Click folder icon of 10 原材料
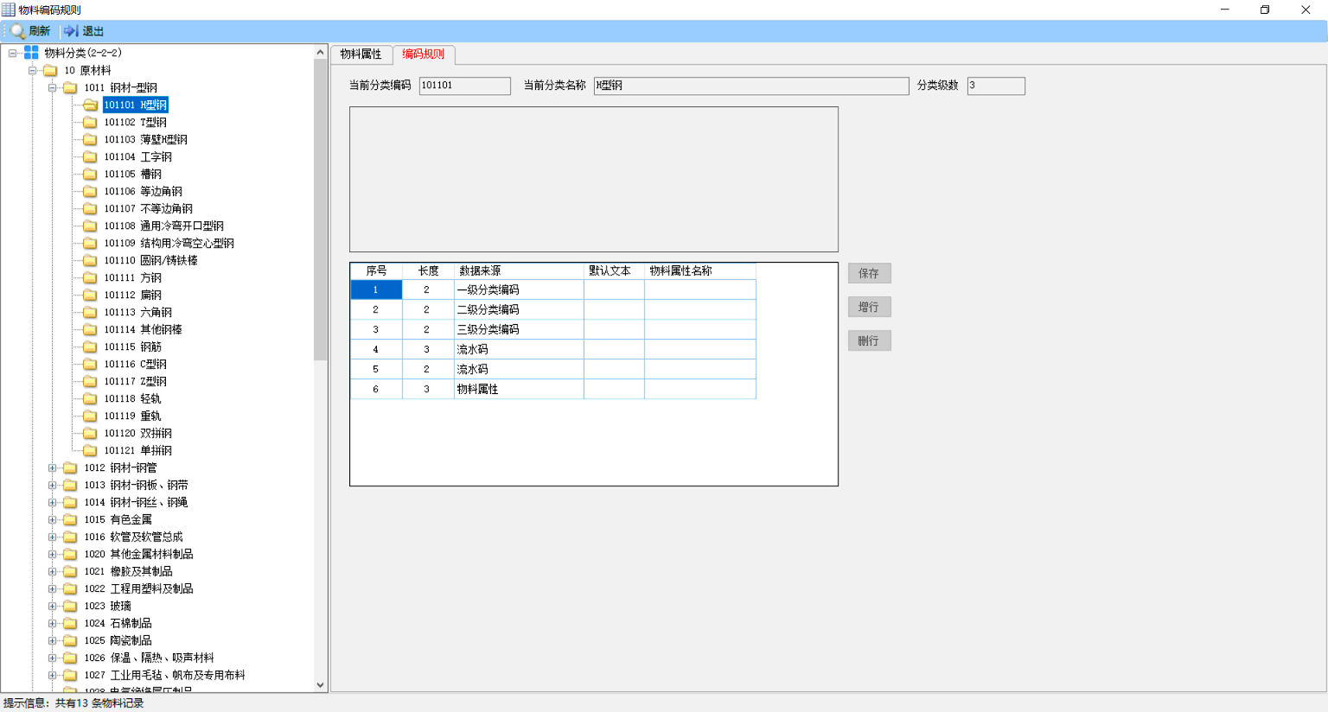 tap(50, 70)
